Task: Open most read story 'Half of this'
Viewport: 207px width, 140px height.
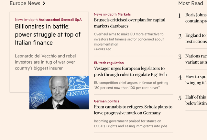Action: (196, 100)
